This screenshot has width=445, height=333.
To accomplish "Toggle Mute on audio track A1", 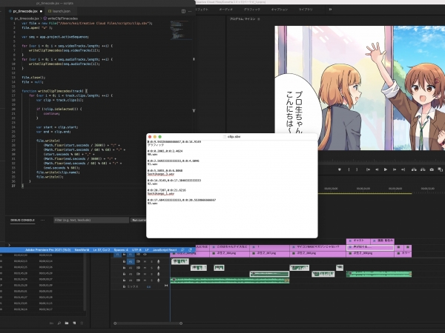I will coord(145,261).
